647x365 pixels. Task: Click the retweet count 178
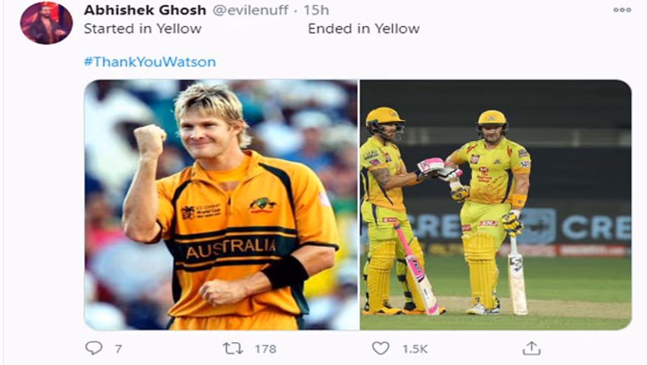click(265, 348)
